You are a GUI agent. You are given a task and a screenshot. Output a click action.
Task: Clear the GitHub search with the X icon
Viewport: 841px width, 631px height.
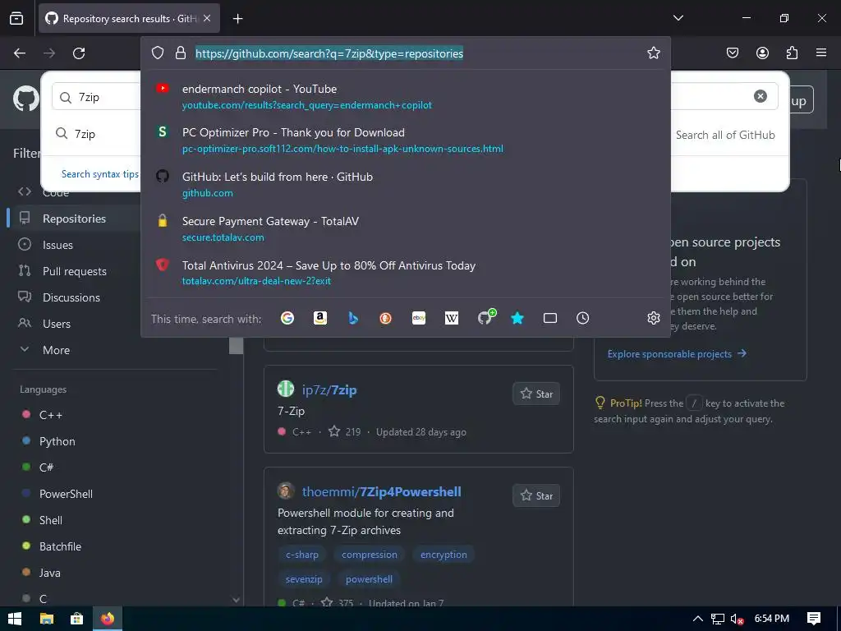pyautogui.click(x=760, y=96)
